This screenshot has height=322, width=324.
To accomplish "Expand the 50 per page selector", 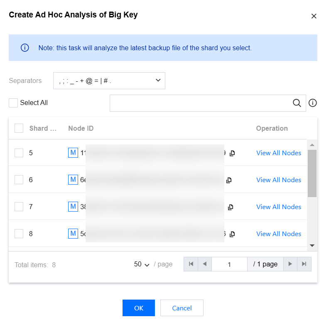I will point(142,264).
